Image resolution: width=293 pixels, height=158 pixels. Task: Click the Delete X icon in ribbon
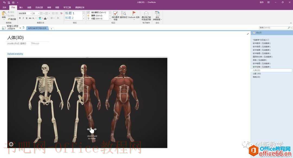(58, 18)
